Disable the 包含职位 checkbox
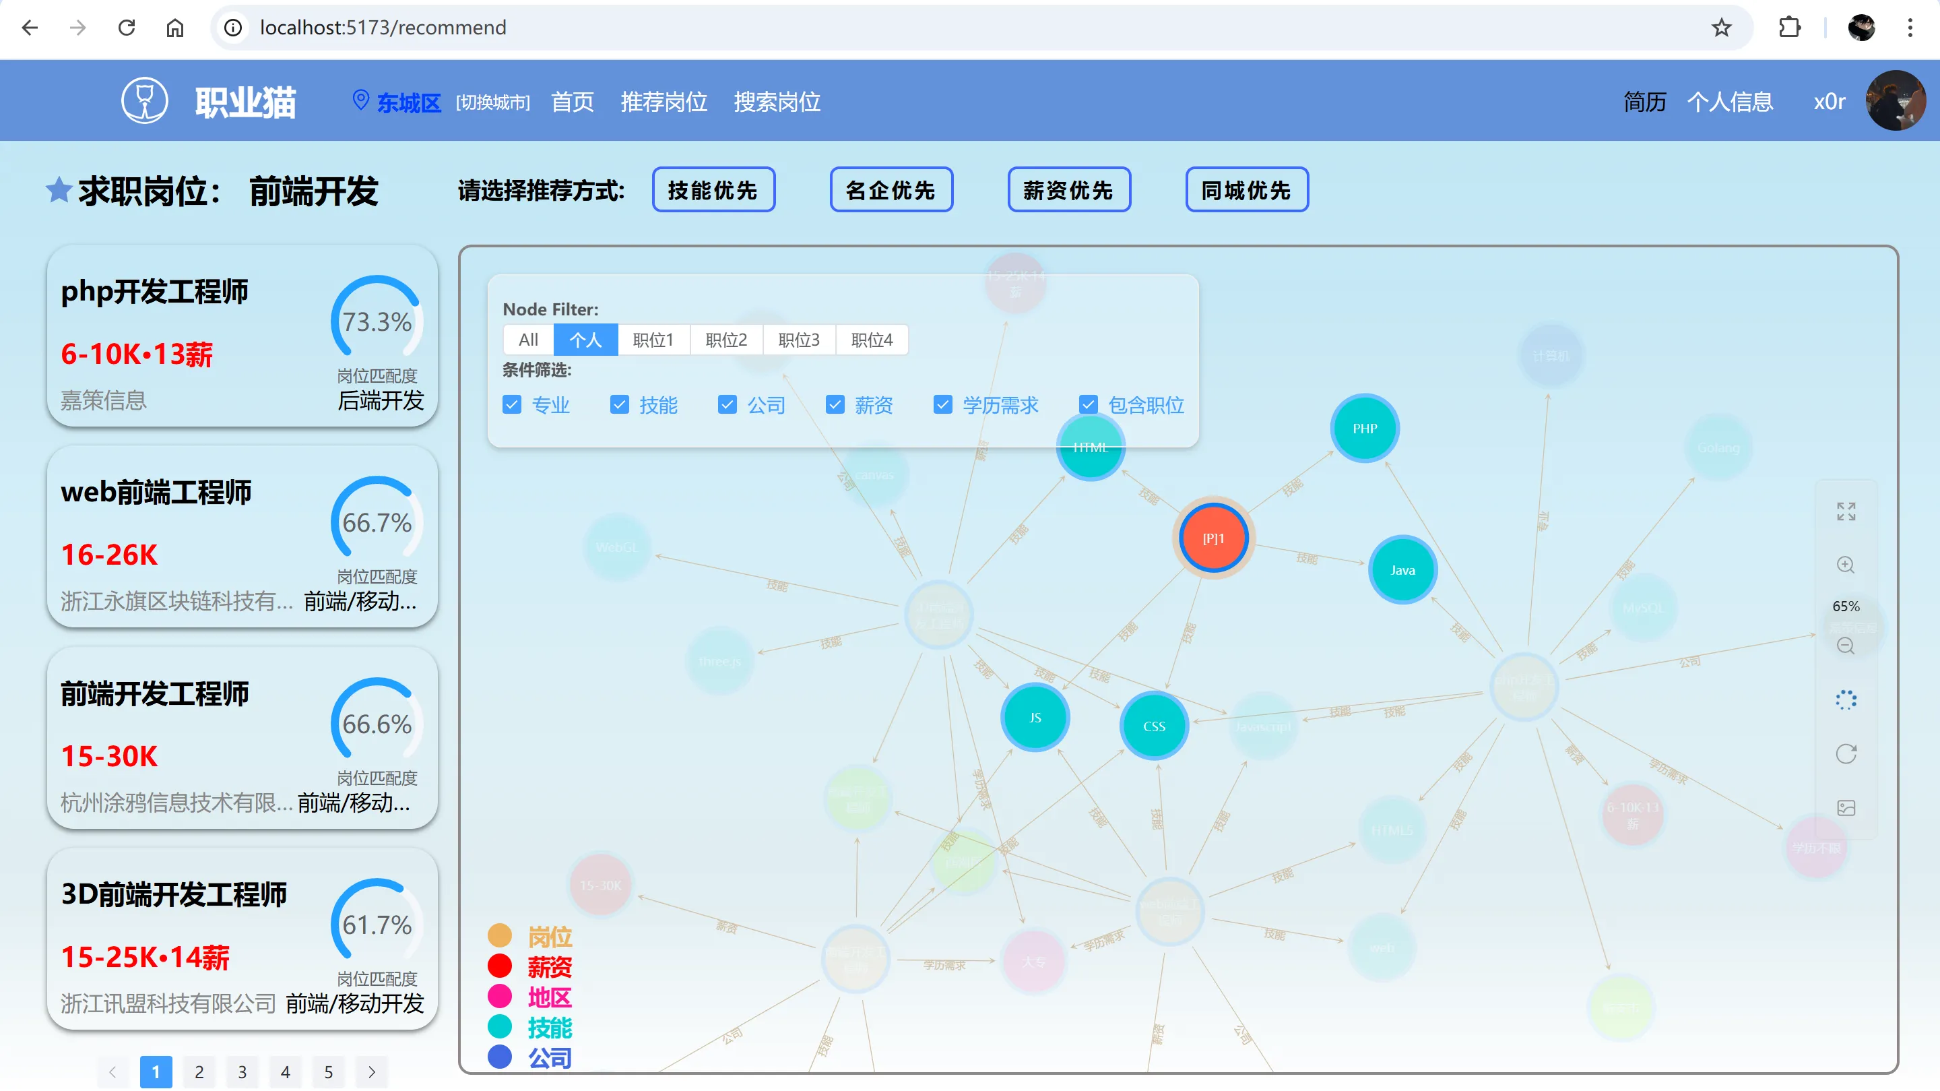 (x=1089, y=406)
